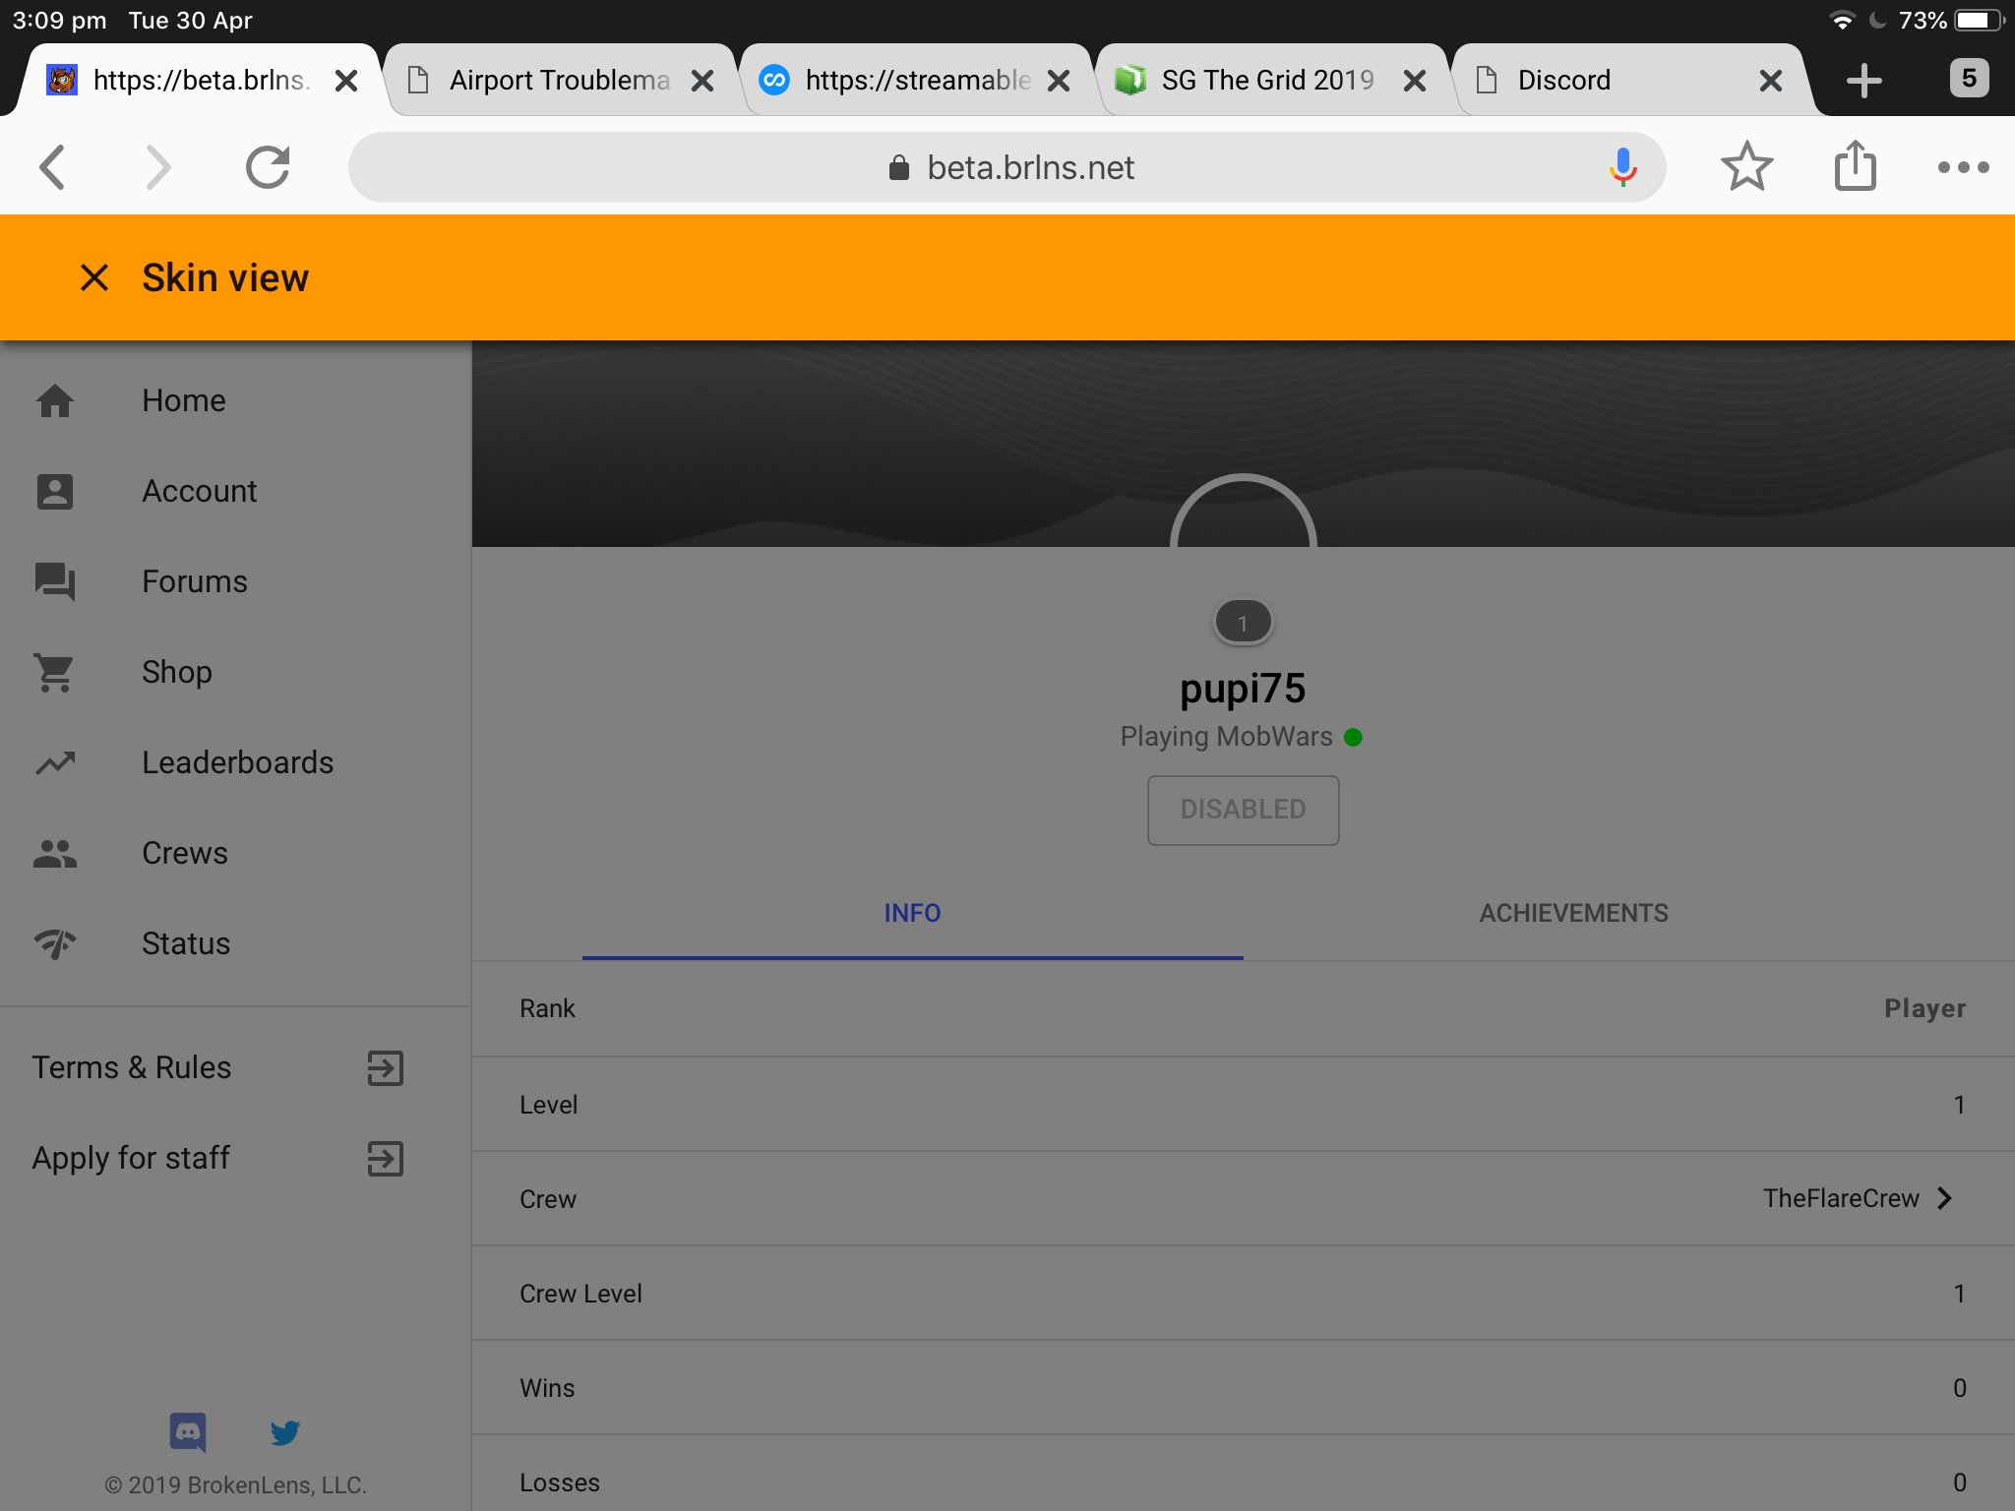Click the circular profile avatar
The width and height of the screenshot is (2015, 1511).
click(1243, 512)
